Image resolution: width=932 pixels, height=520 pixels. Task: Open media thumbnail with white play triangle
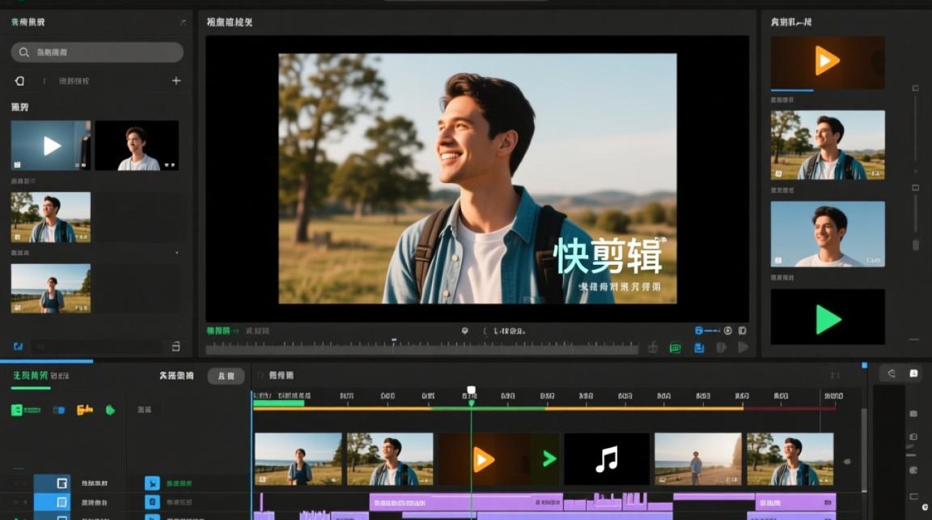(51, 146)
